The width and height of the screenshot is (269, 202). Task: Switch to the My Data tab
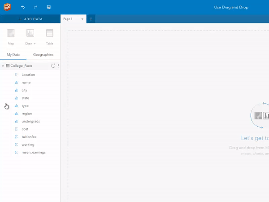(x=13, y=55)
